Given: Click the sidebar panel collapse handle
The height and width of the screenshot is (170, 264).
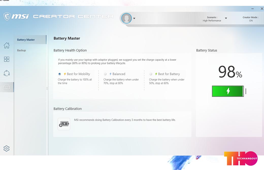Looking at the screenshot, I should (x=47, y=88).
